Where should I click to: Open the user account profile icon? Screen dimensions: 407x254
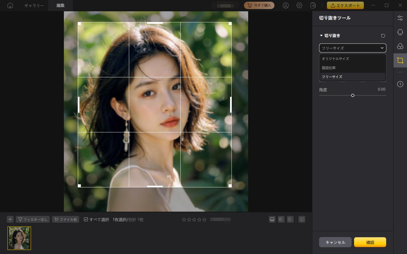[x=286, y=5]
